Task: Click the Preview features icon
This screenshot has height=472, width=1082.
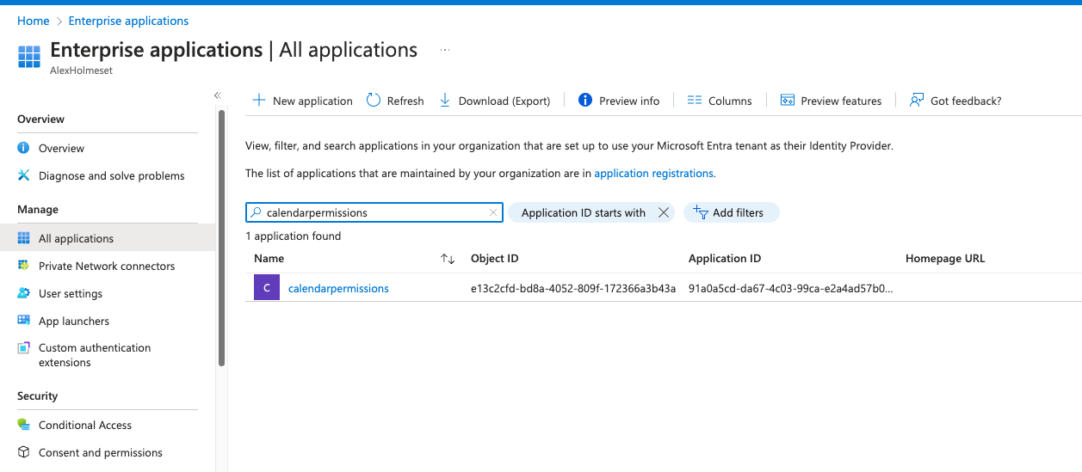Action: click(x=787, y=101)
